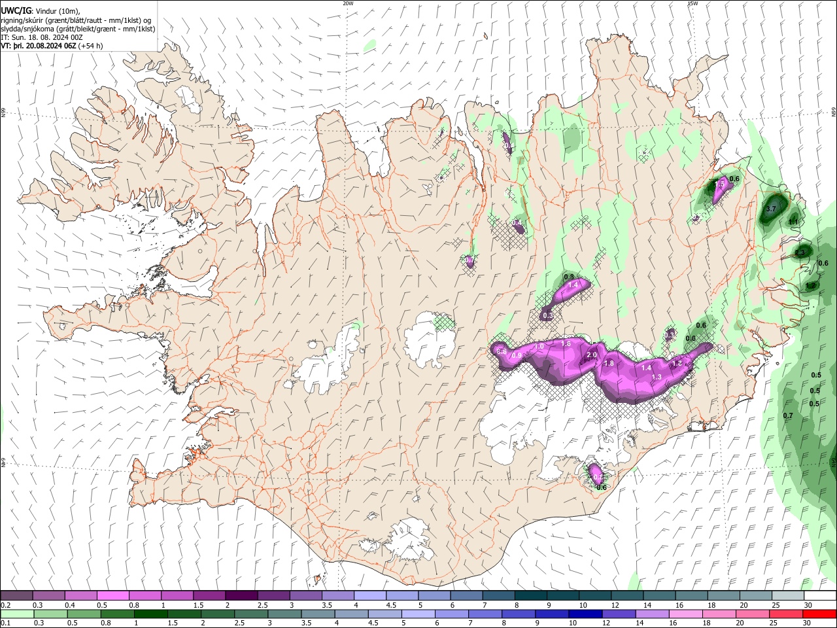837x628 pixels.
Task: Click the 1.1 precipitation value below 3.7
Action: coord(793,222)
